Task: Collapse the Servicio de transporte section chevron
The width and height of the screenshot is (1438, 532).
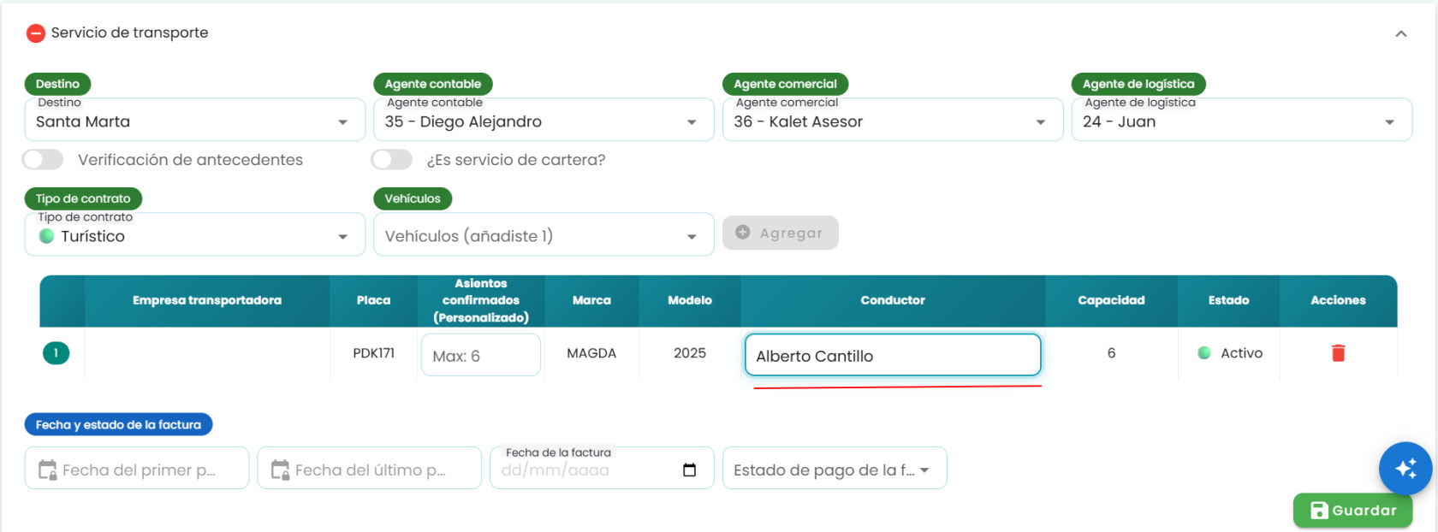Action: [1400, 34]
